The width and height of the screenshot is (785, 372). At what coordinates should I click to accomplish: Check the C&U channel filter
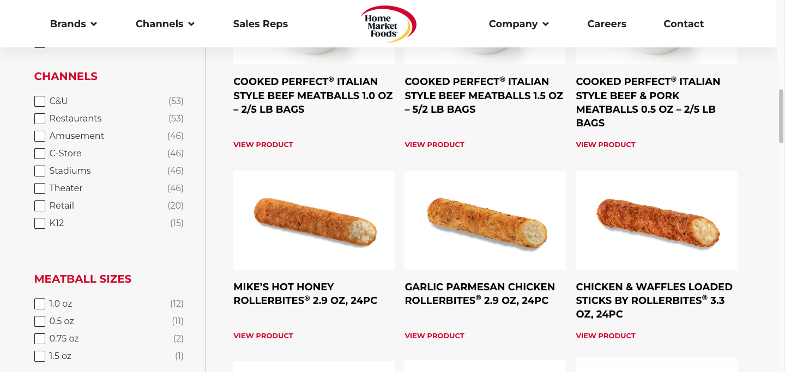(40, 101)
